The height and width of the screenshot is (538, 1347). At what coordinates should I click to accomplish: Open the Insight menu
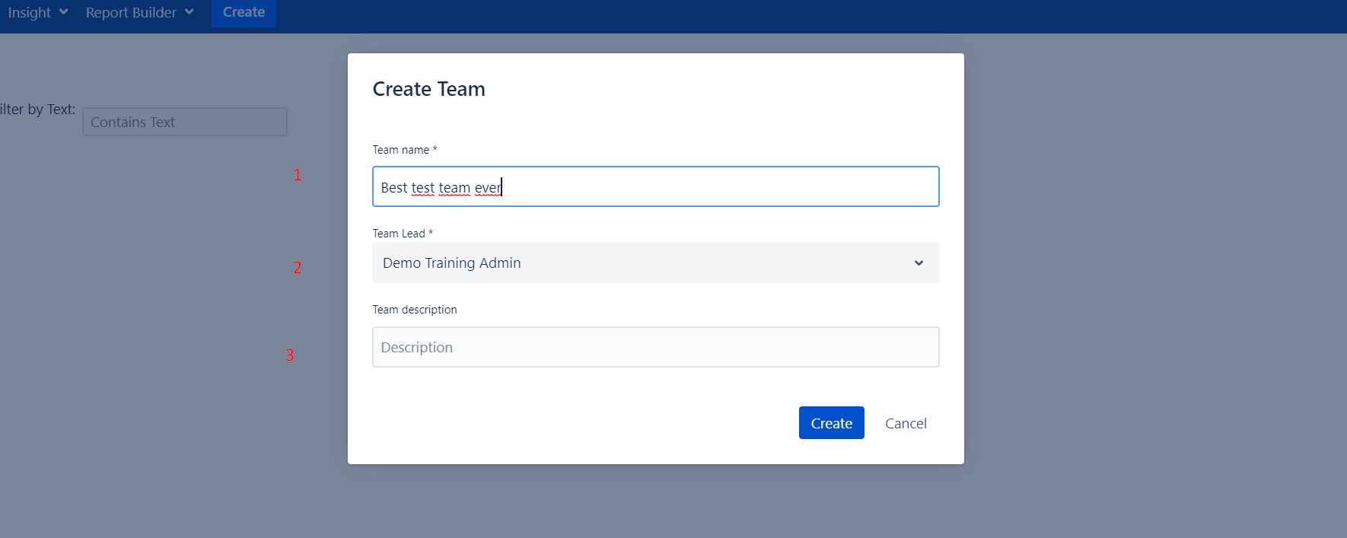click(30, 12)
